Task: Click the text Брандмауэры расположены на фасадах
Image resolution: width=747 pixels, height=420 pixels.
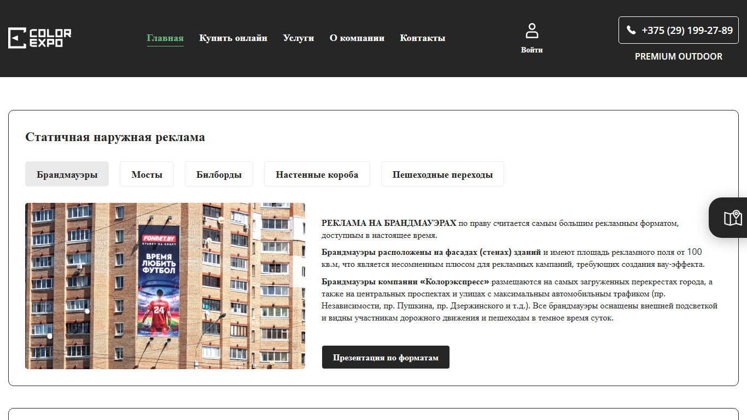Action: (400, 253)
